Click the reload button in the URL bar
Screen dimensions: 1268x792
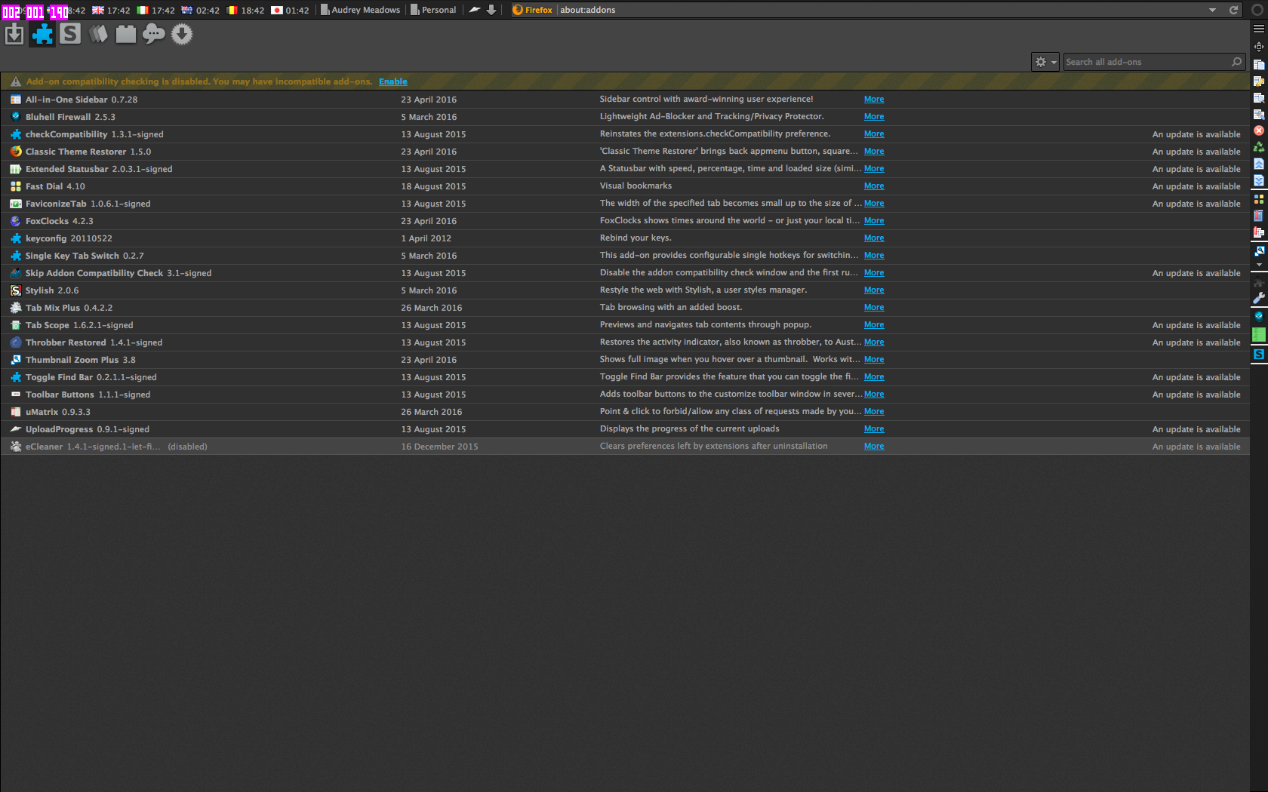click(x=1233, y=10)
